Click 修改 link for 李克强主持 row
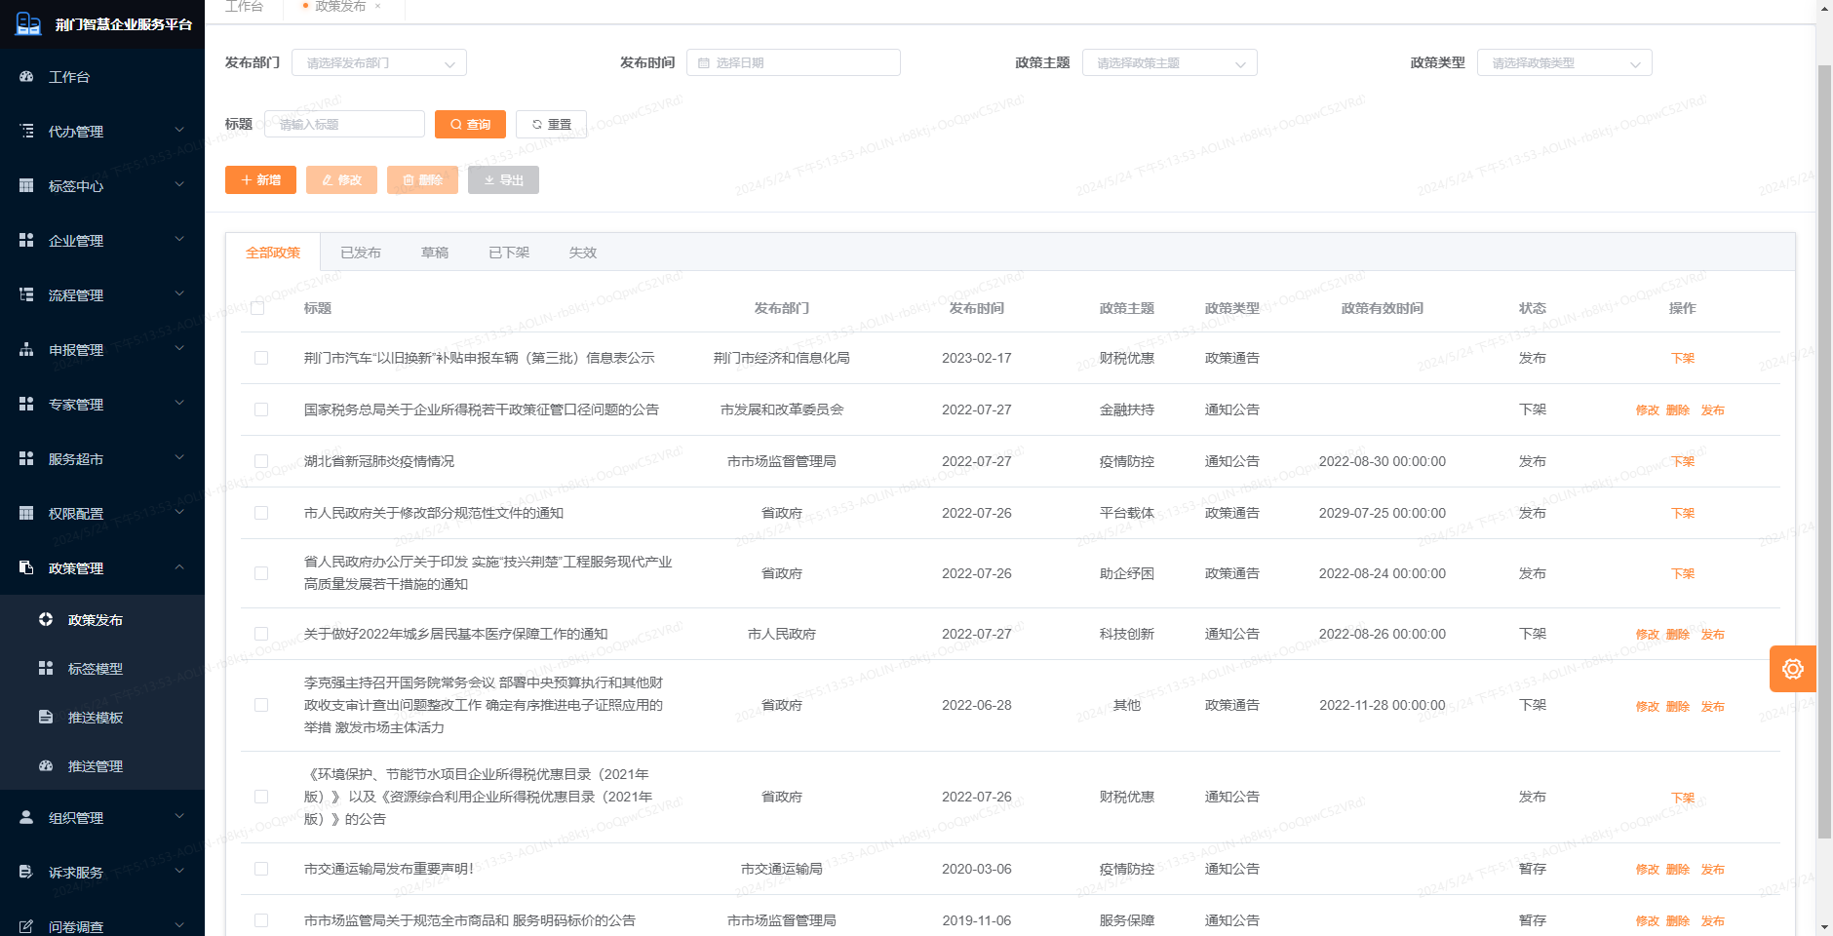1833x936 pixels. click(x=1648, y=706)
